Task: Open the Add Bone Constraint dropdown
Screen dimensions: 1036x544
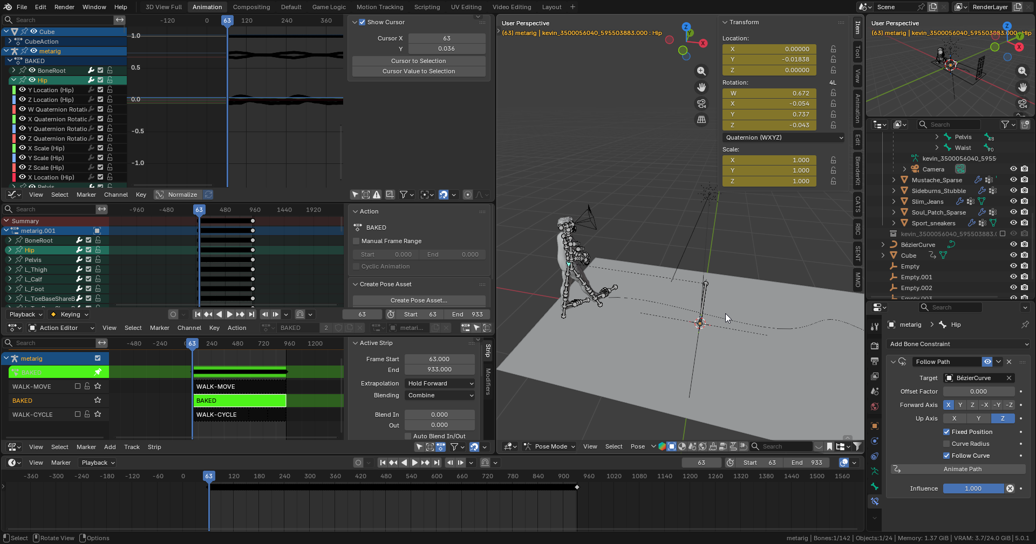Action: point(959,344)
